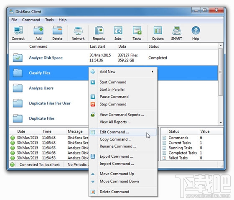
Task: Open the Options toolbar icon
Action: (x=158, y=33)
